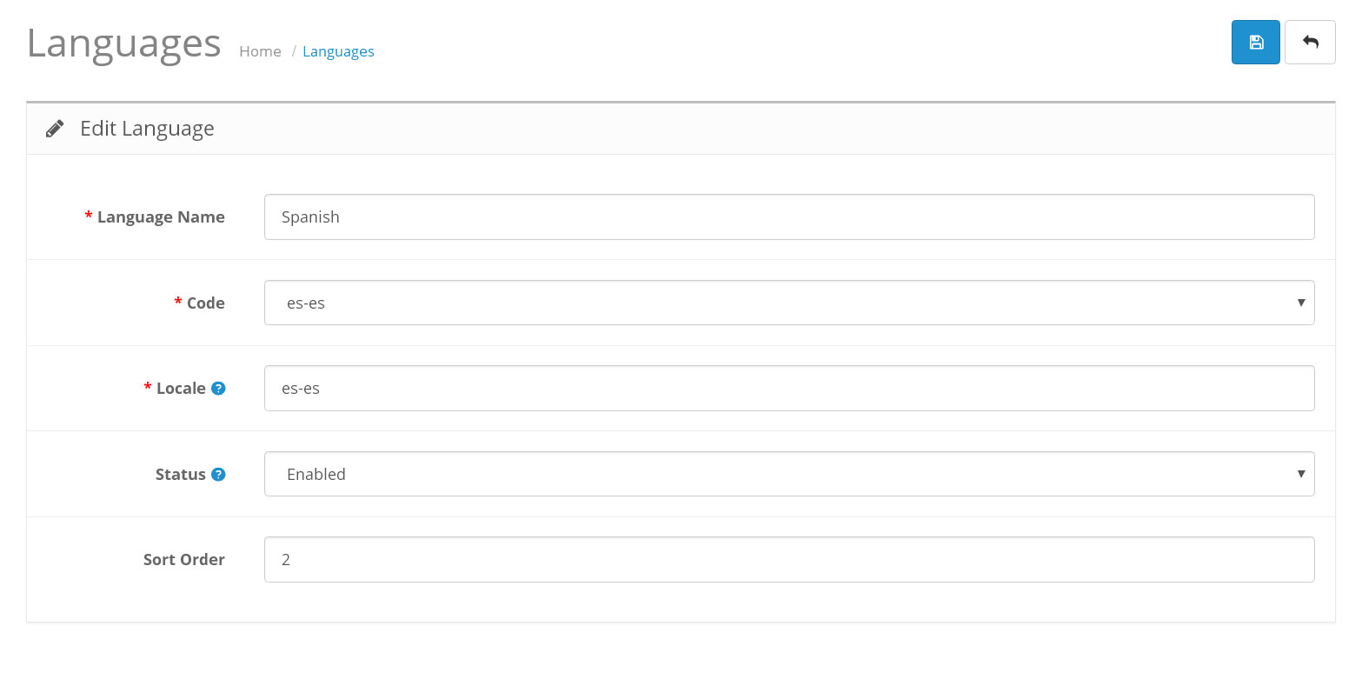Viewport: 1362px width, 686px height.
Task: Focus the Language Name field containing Spanish
Action: (x=788, y=217)
